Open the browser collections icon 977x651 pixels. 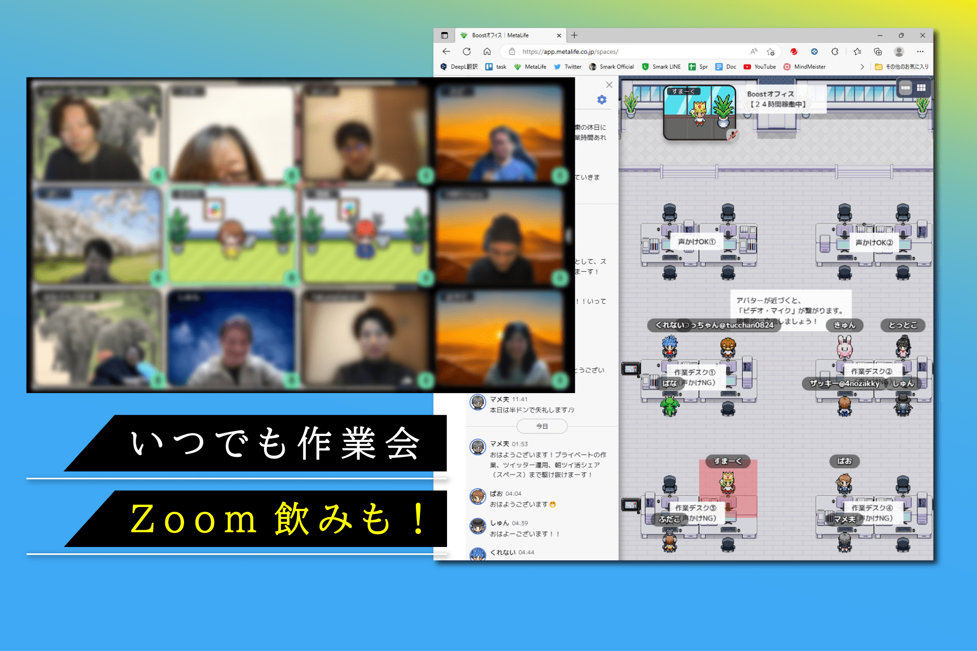click(x=878, y=51)
